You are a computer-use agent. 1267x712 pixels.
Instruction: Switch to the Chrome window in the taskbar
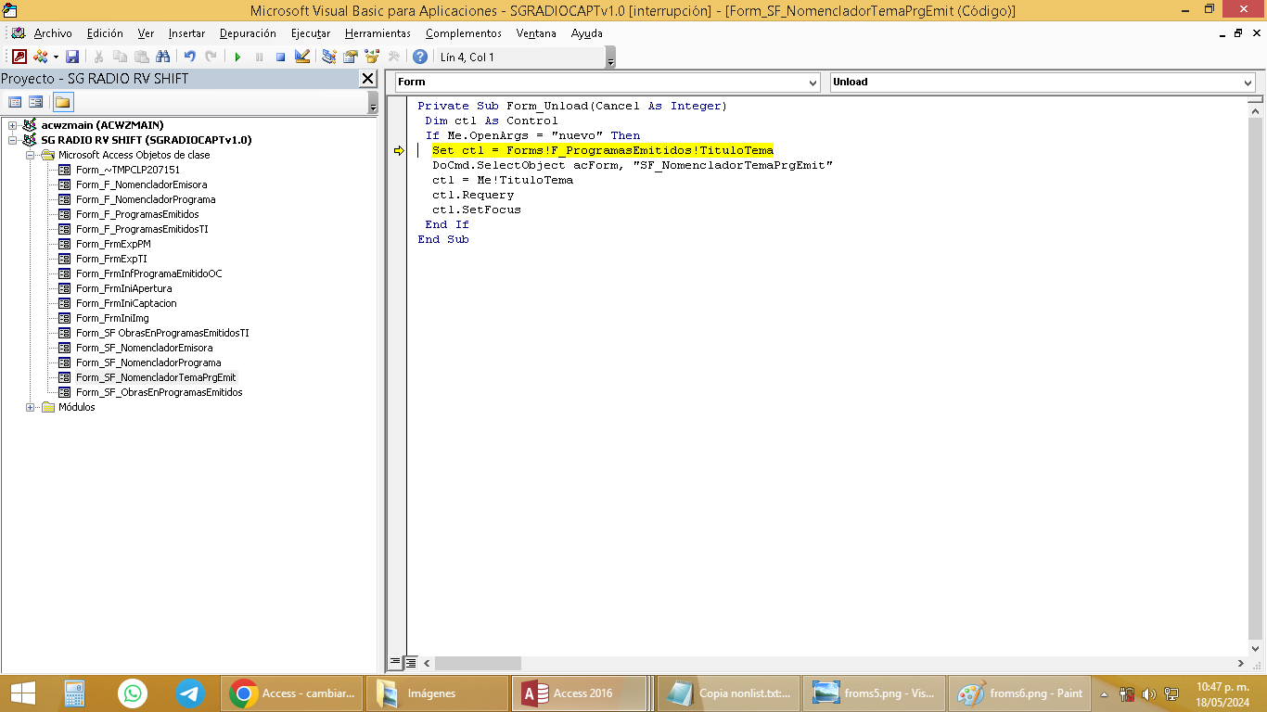point(292,693)
